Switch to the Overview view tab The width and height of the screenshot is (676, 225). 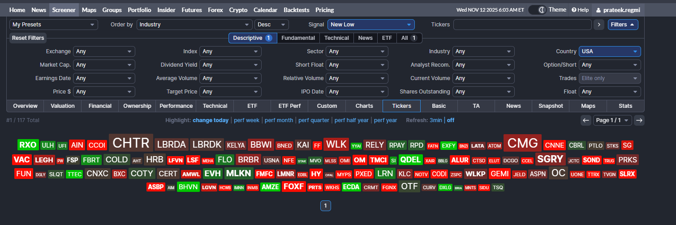(x=25, y=106)
